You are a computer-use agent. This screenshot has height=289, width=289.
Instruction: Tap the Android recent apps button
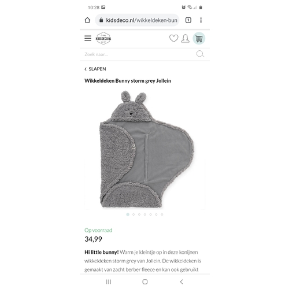109,282
